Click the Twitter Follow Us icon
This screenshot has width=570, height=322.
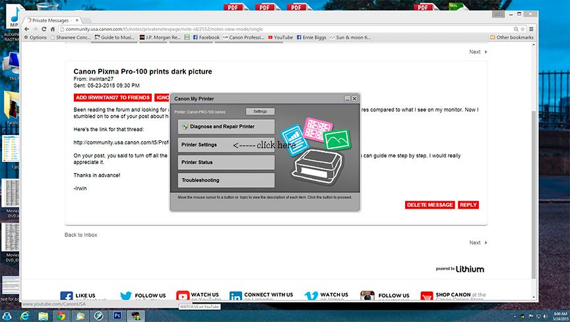(126, 297)
